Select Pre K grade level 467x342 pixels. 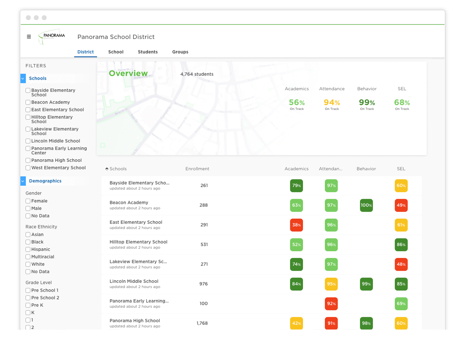coord(28,305)
